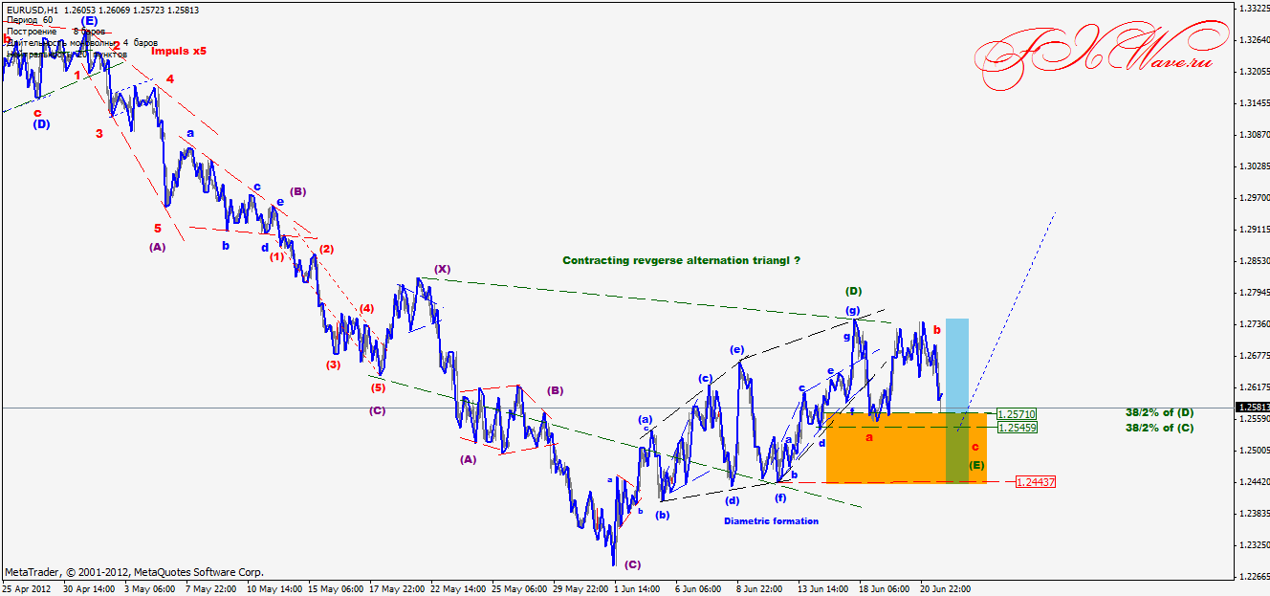Select the green (D) label above (g)
The height and width of the screenshot is (596, 1270).
coord(855,291)
